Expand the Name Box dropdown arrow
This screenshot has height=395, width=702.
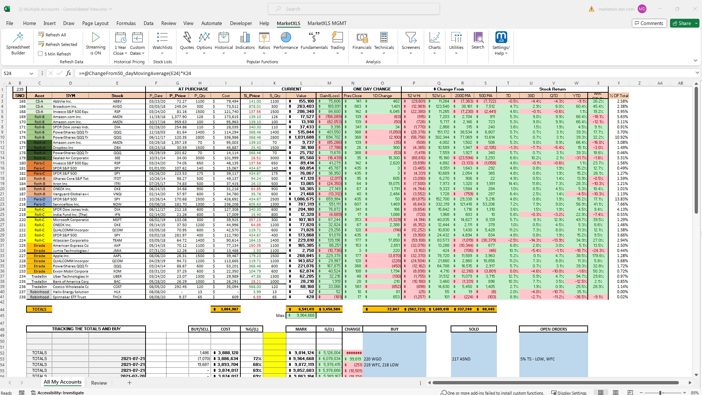pos(31,74)
